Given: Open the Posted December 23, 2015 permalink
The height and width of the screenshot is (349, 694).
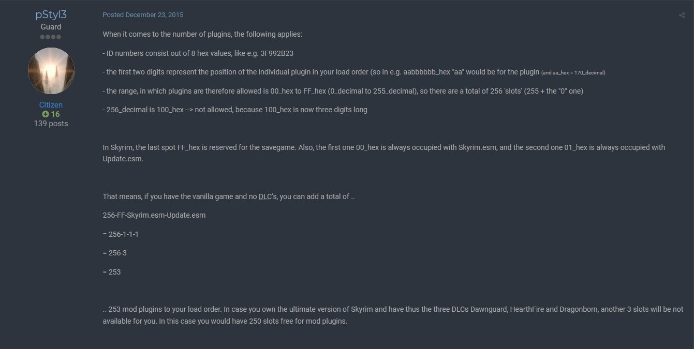Looking at the screenshot, I should pos(143,15).
